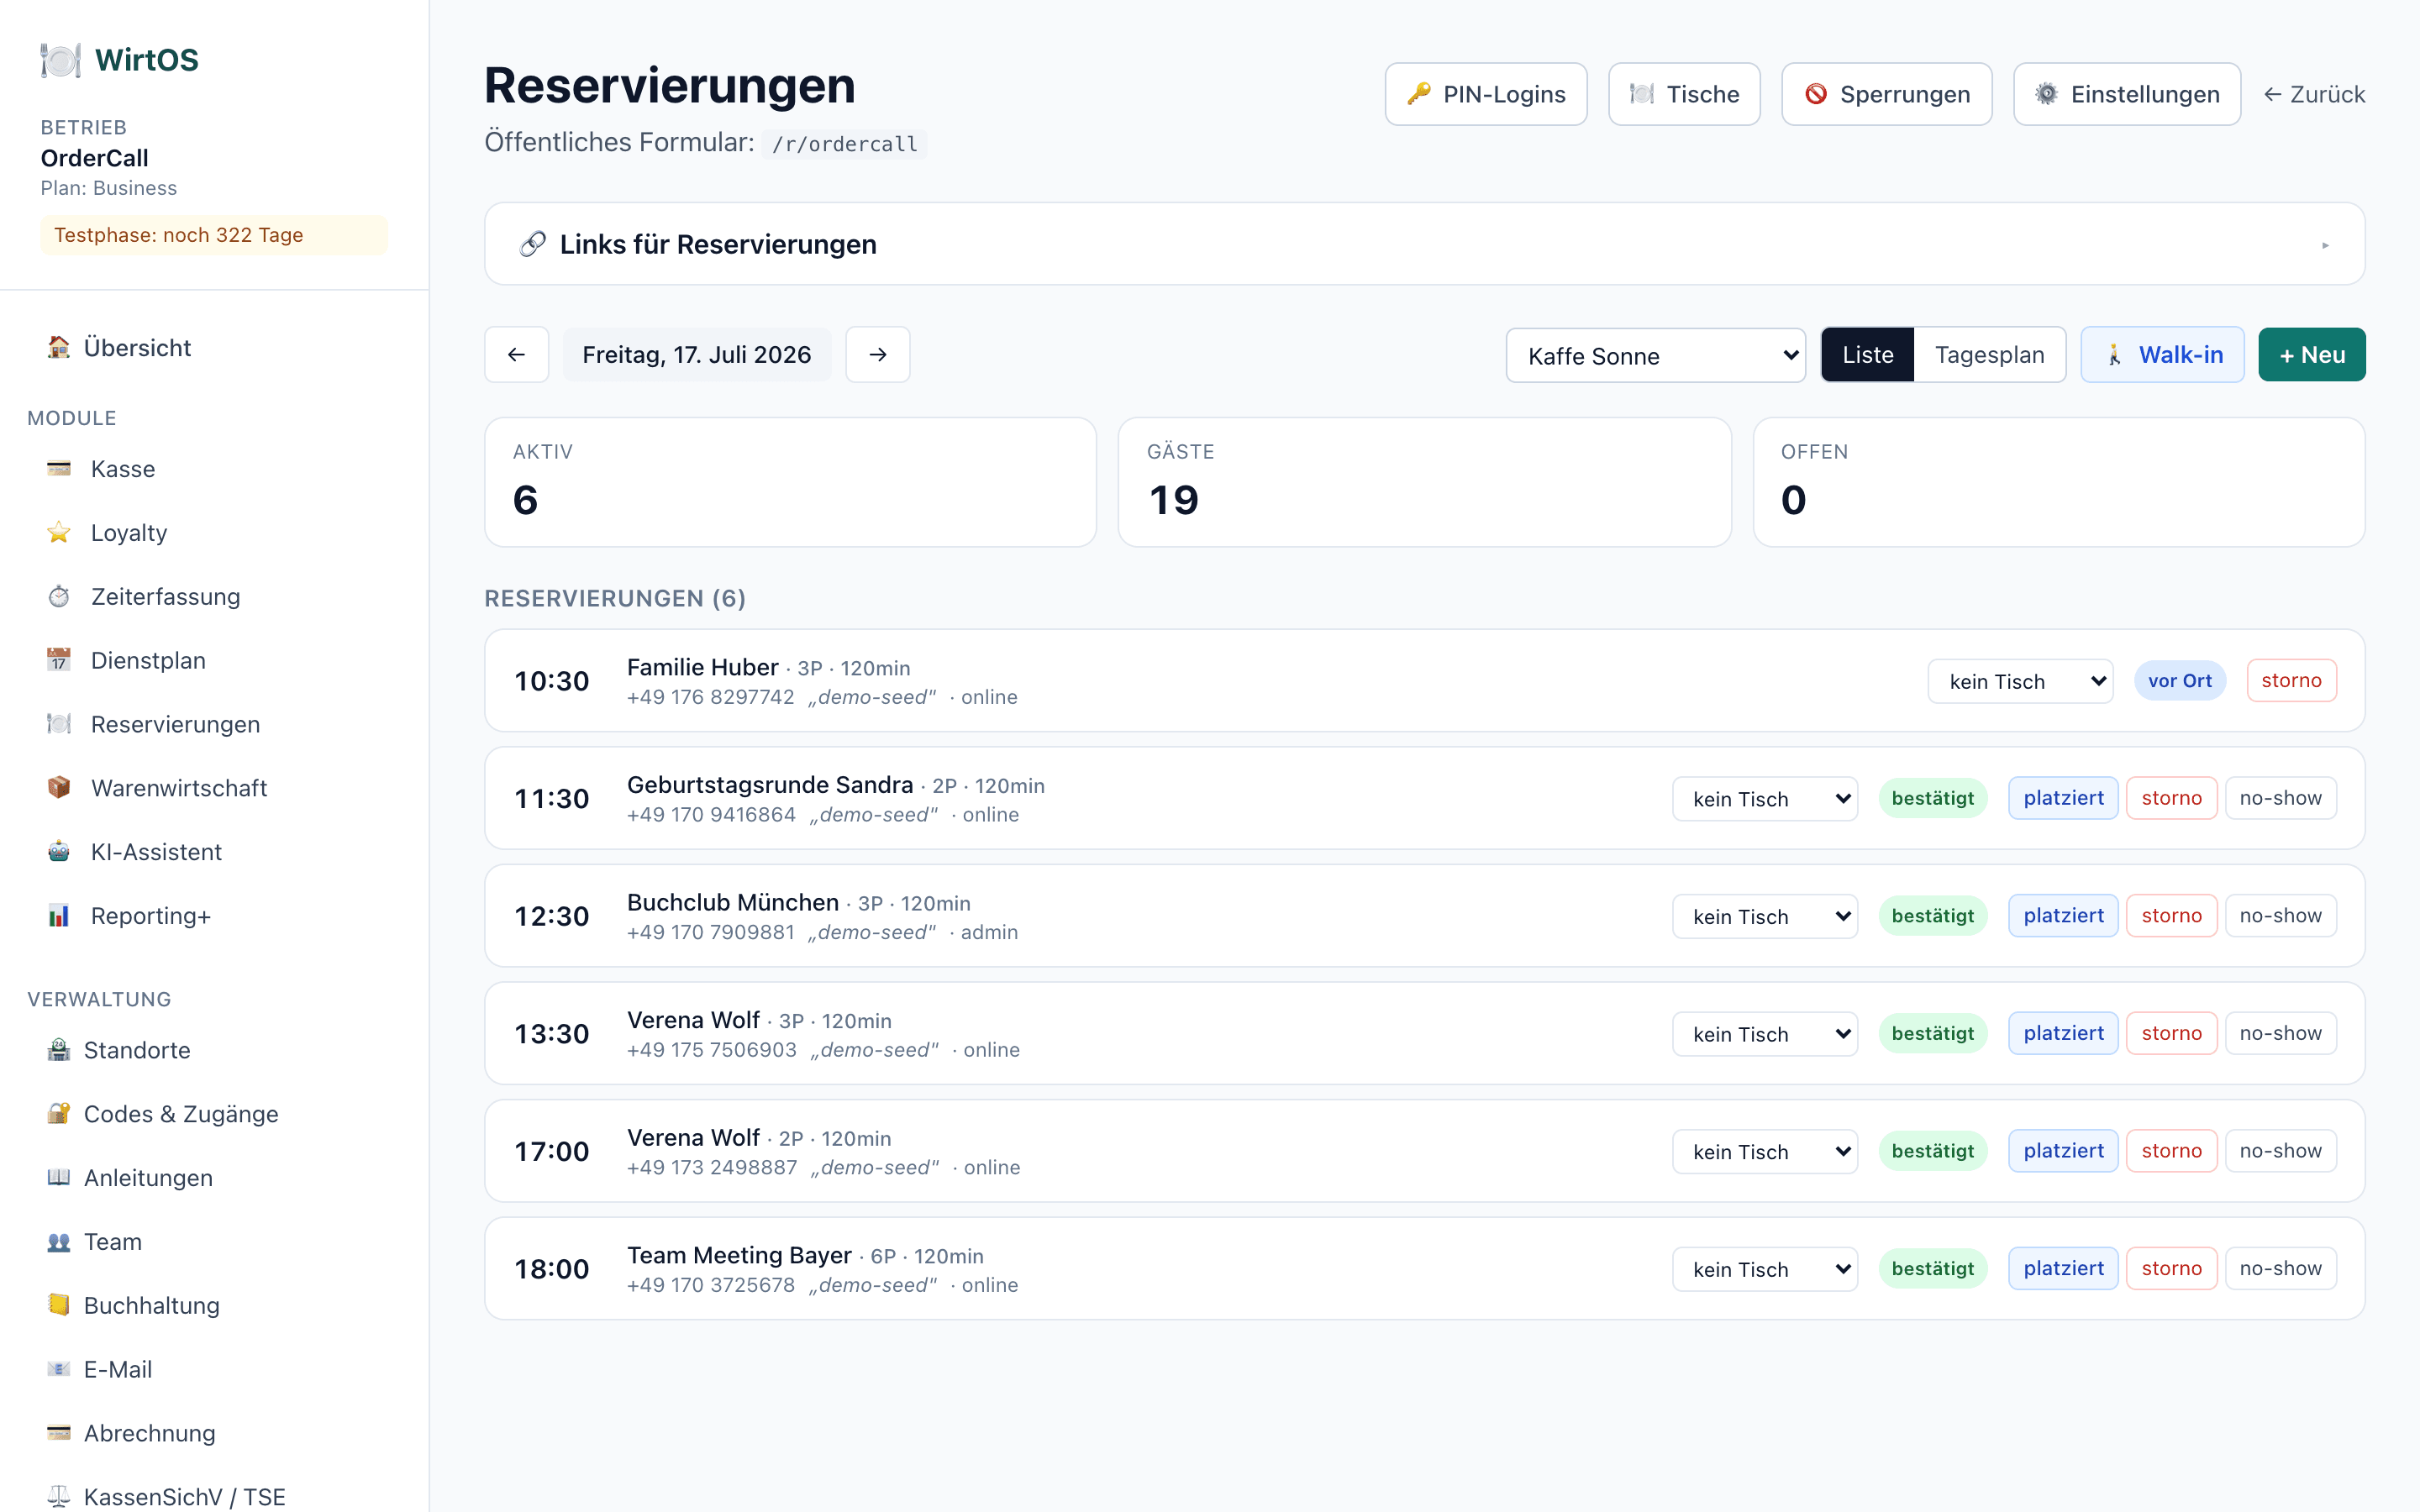Mark Buchclub München as platziert
The width and height of the screenshot is (2420, 1512).
(2063, 915)
